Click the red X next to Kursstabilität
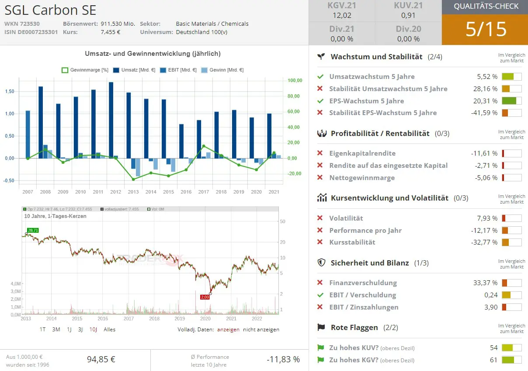The image size is (528, 371). click(320, 242)
